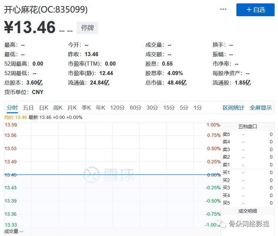Click the 13.59 price axis label
Image resolution: width=278 pixels, height=236 pixels.
click(x=10, y=125)
